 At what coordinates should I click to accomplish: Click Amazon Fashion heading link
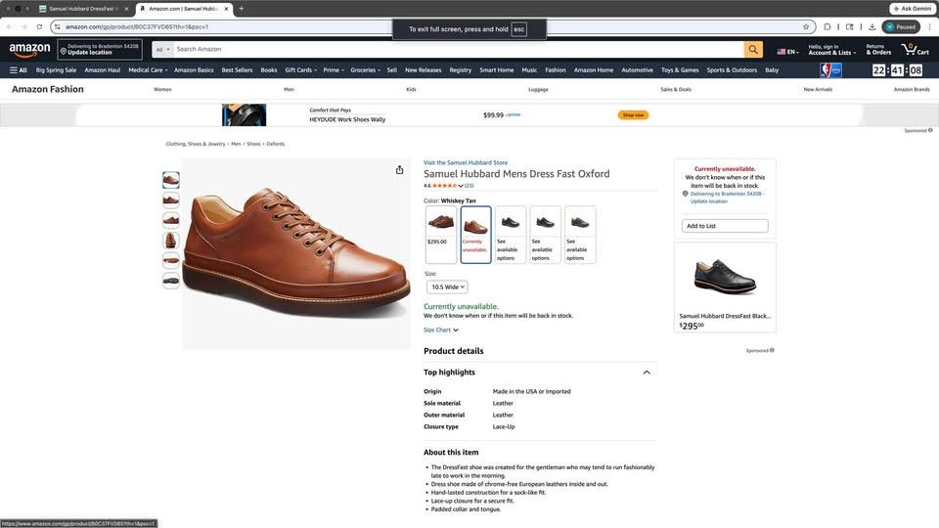coord(47,89)
